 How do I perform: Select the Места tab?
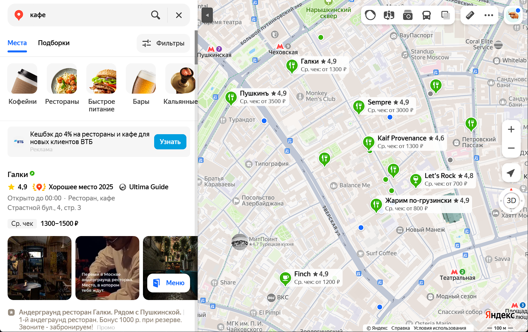pyautogui.click(x=17, y=43)
